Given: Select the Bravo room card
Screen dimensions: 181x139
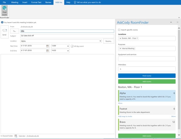Looking at the screenshot, I should pyautogui.click(x=147, y=125).
